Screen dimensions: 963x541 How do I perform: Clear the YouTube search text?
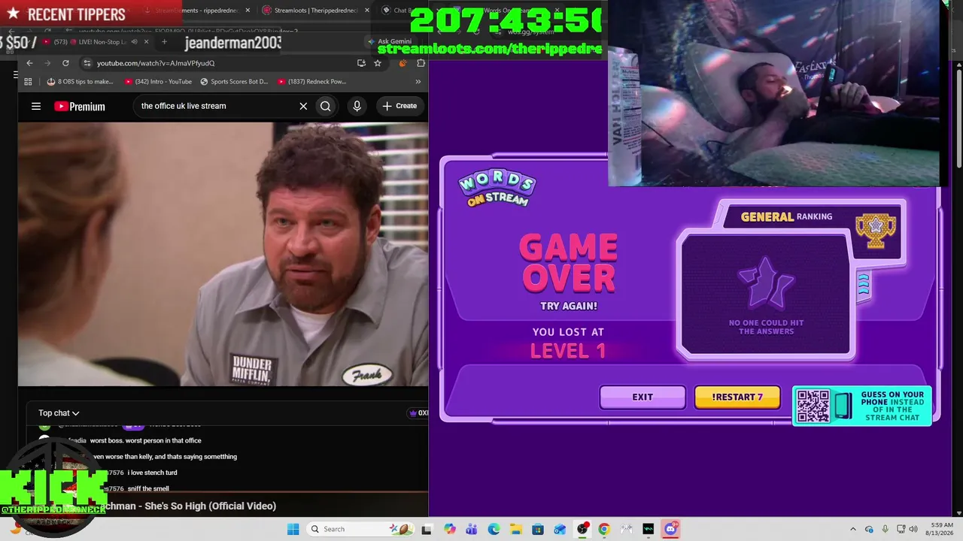click(x=303, y=106)
